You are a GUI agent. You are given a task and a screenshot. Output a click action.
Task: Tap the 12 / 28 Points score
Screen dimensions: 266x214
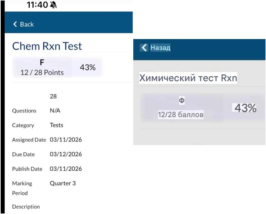(x=42, y=72)
